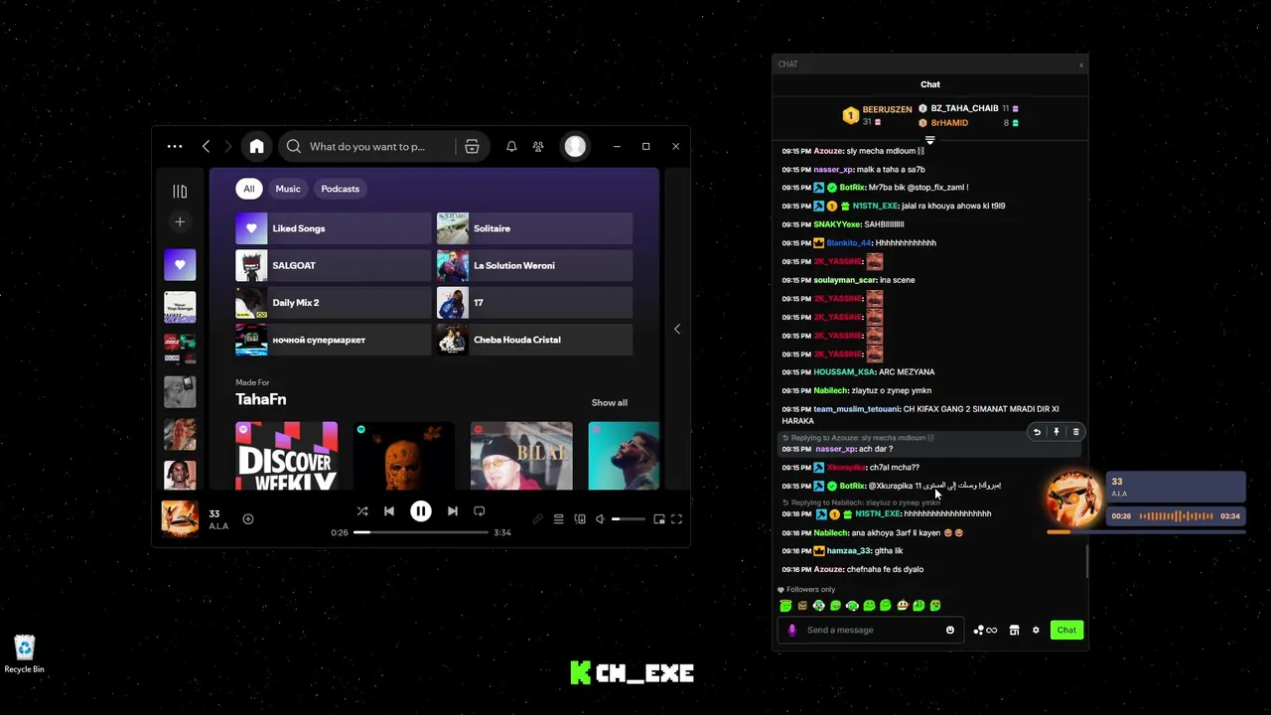The height and width of the screenshot is (715, 1271).
Task: Go to Spotify Home icon
Action: [257, 147]
